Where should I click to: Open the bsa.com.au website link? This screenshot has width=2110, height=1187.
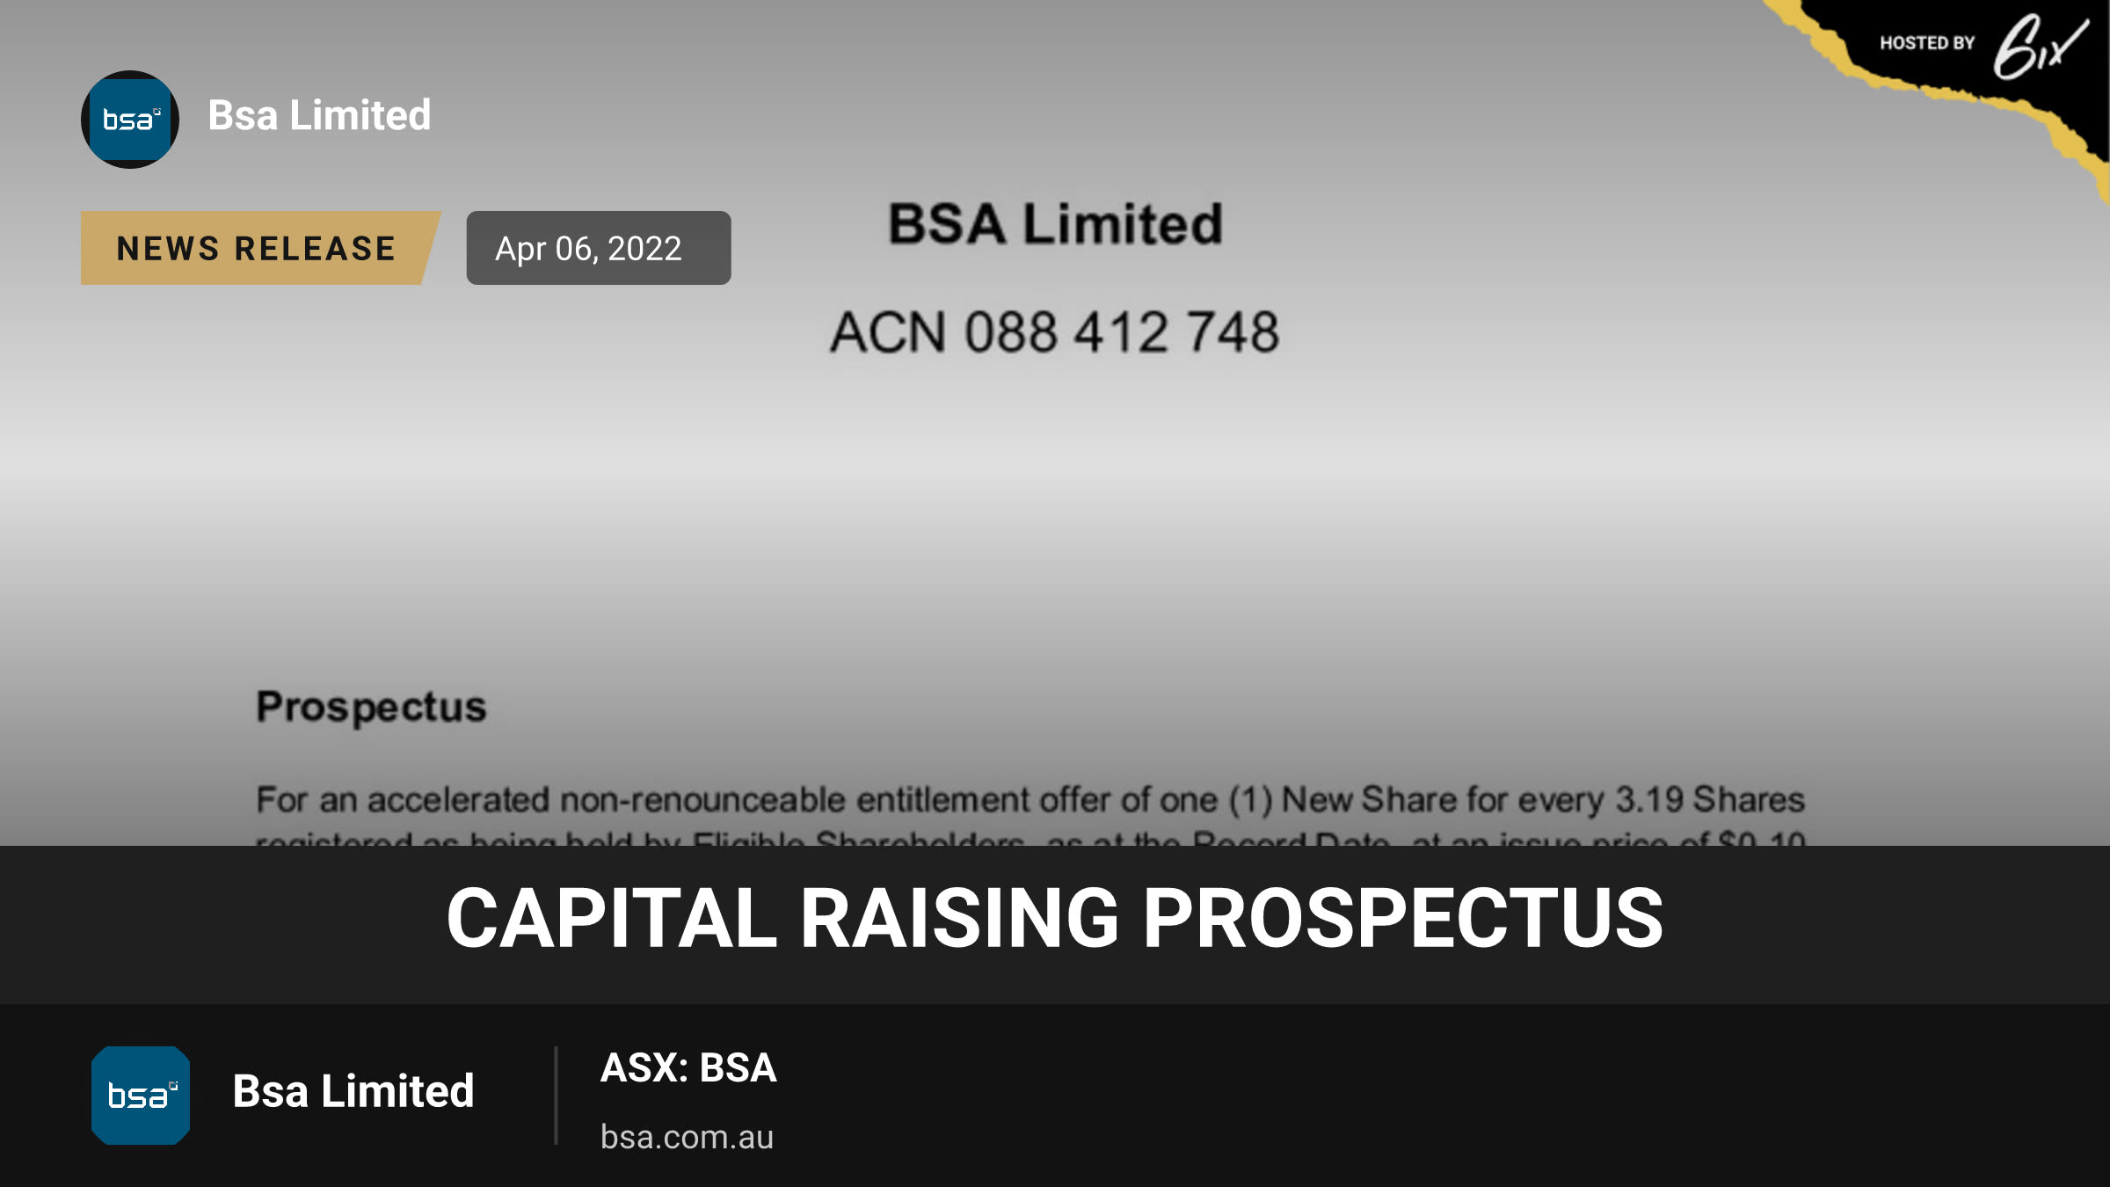(687, 1137)
